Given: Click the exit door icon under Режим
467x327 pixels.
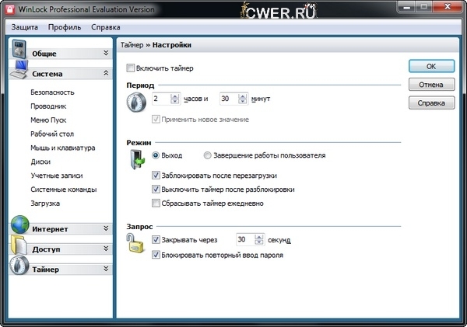Looking at the screenshot, I should pos(137,161).
